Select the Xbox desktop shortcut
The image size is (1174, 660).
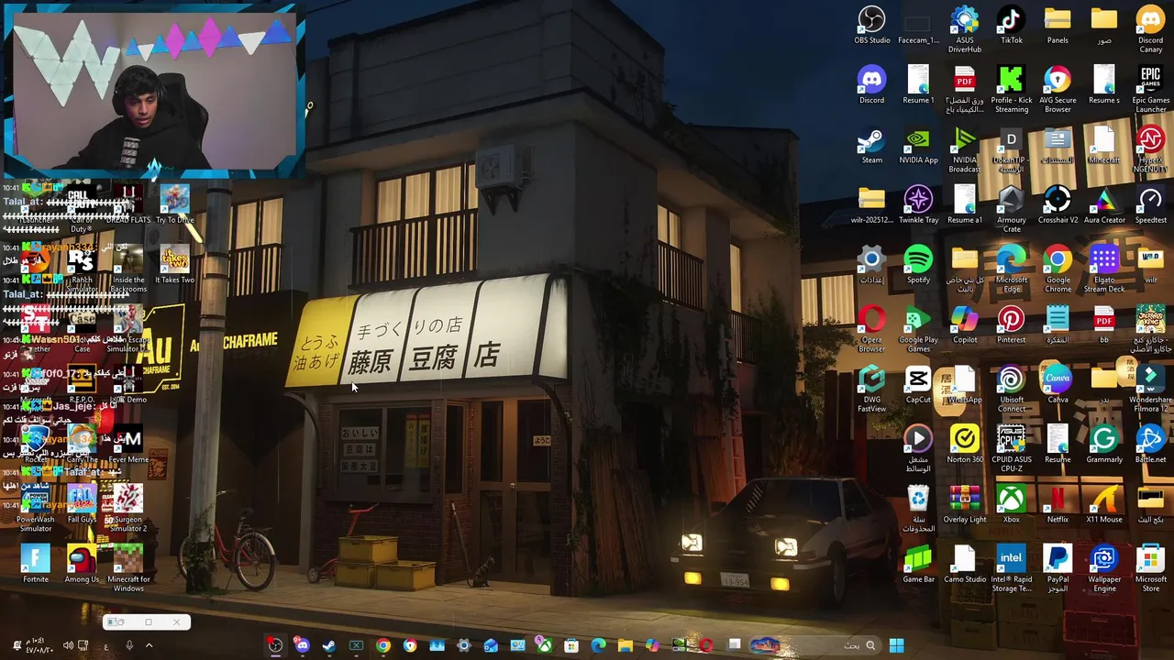click(1011, 504)
